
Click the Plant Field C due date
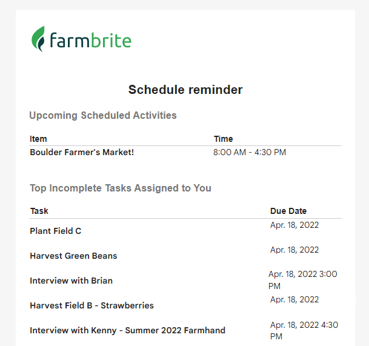(294, 225)
